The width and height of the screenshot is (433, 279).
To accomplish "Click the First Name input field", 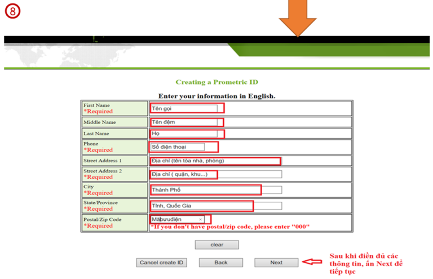I will coord(184,108).
